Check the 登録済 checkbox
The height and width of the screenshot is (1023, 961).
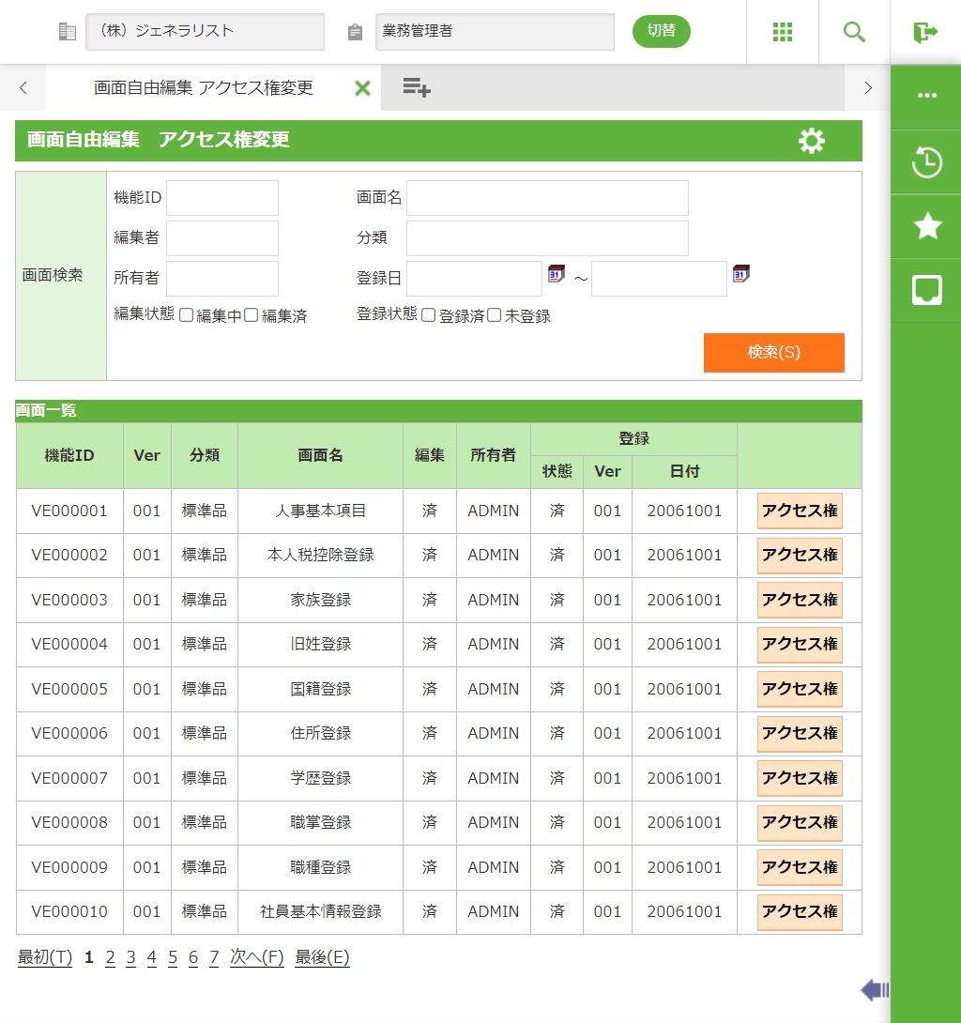[x=429, y=315]
